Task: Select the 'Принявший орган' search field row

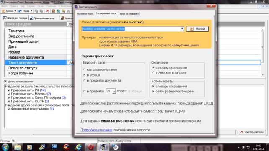Action: point(35,41)
